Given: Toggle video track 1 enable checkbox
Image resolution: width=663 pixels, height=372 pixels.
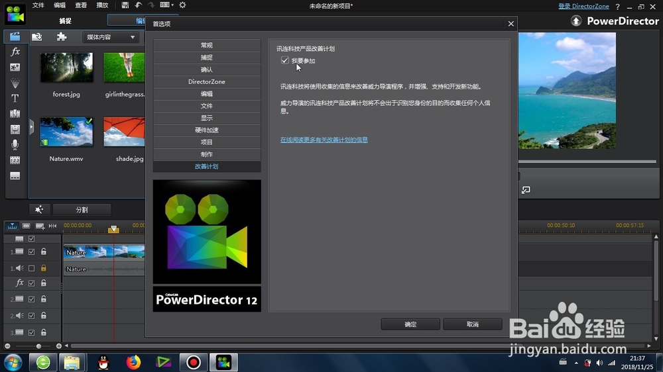Looking at the screenshot, I should tap(31, 252).
